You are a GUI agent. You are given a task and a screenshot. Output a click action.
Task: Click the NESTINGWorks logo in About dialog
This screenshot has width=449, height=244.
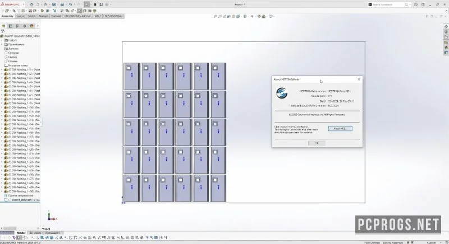(x=282, y=93)
